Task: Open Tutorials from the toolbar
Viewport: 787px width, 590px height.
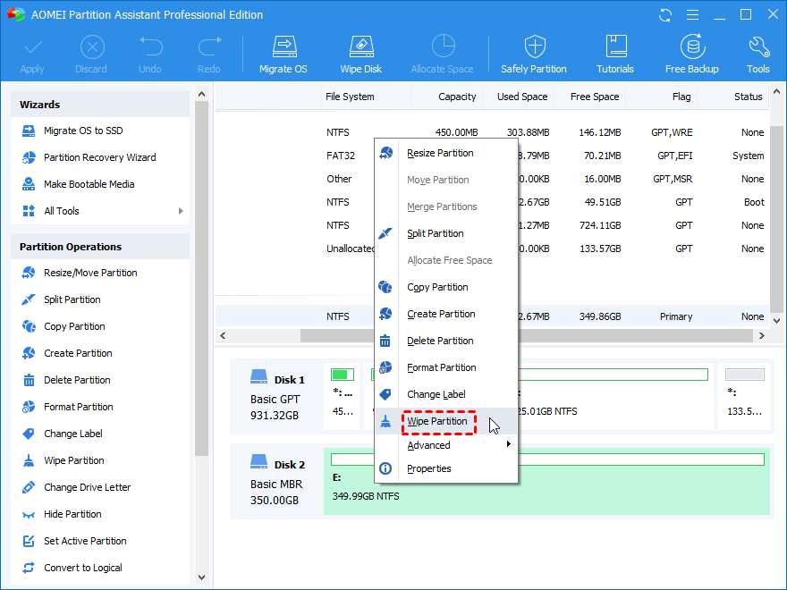Action: [x=615, y=54]
